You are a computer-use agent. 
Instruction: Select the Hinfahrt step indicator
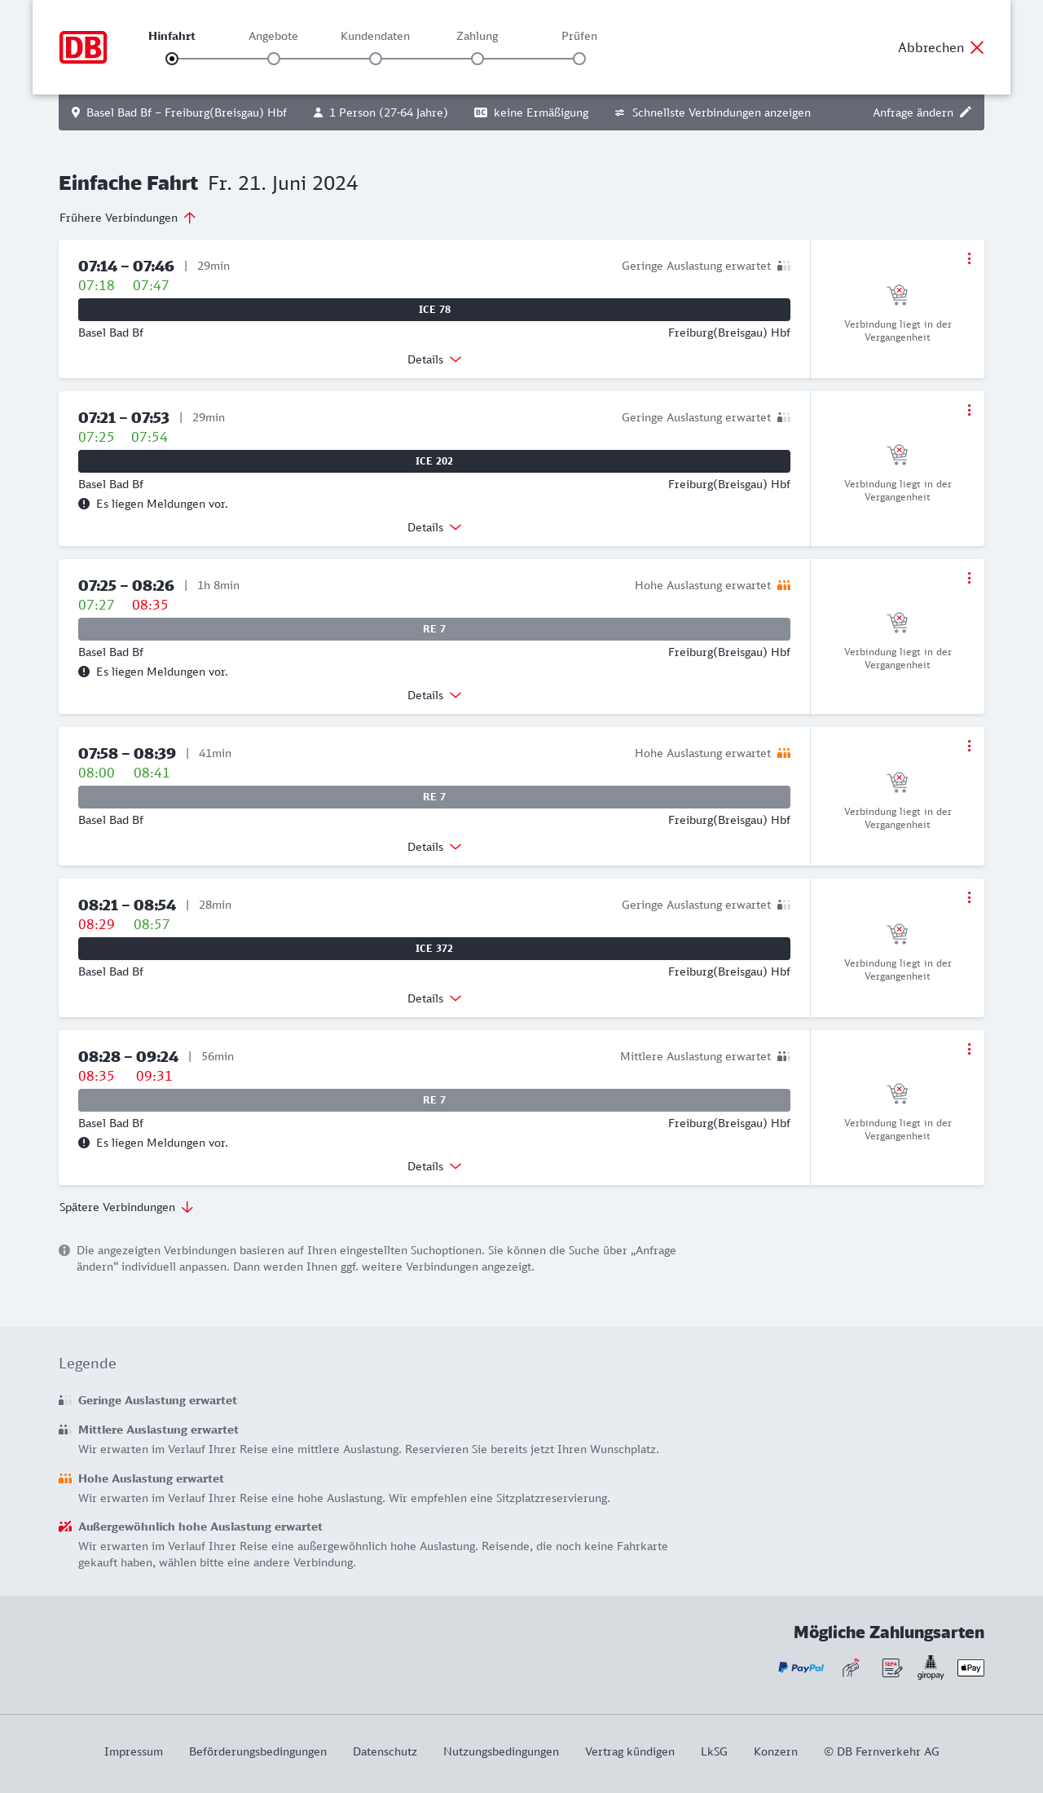pos(172,59)
